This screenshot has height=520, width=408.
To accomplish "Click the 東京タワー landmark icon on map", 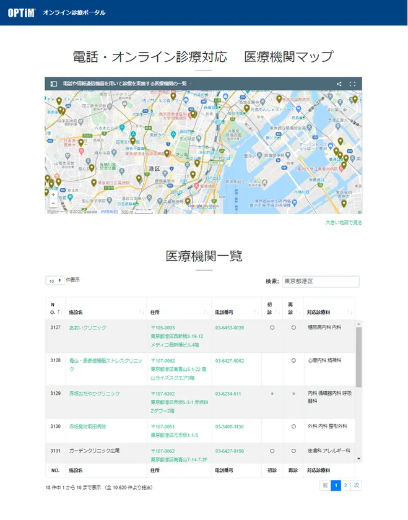I will pyautogui.click(x=173, y=135).
